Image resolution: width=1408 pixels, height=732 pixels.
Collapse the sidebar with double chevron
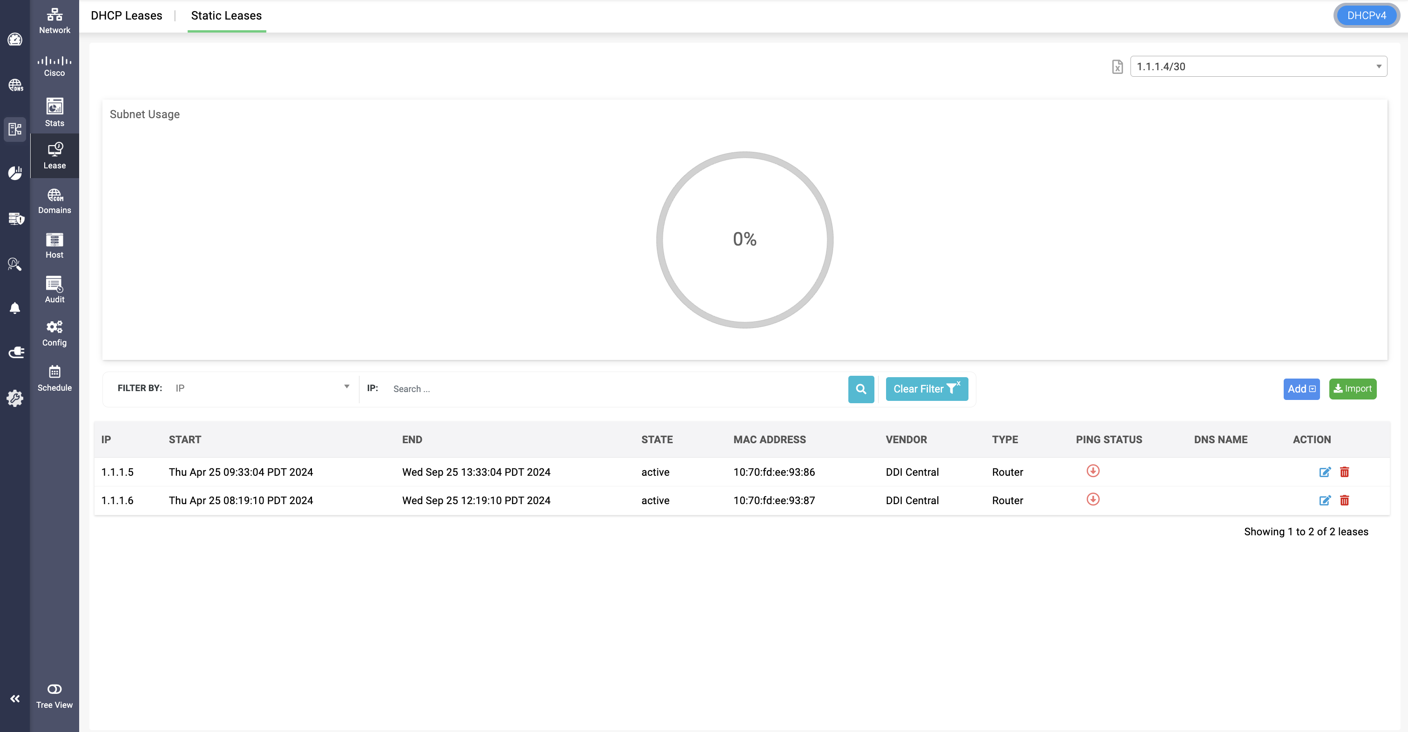click(15, 698)
